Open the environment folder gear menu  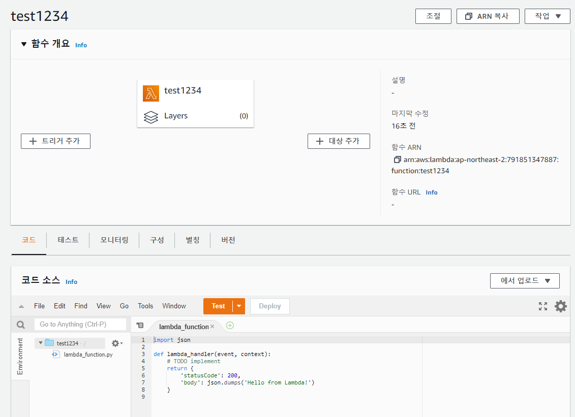click(x=117, y=343)
